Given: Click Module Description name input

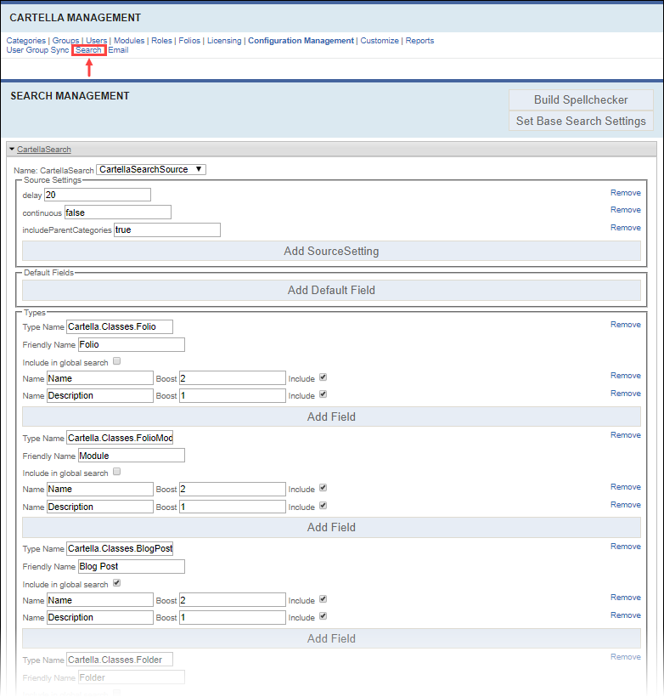Looking at the screenshot, I should pos(100,507).
